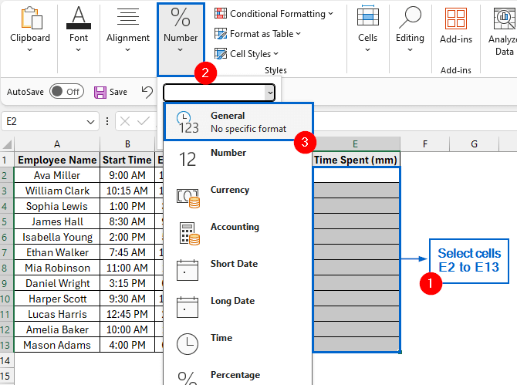Select the Percentage format option
The height and width of the screenshot is (385, 517).
[x=238, y=375]
